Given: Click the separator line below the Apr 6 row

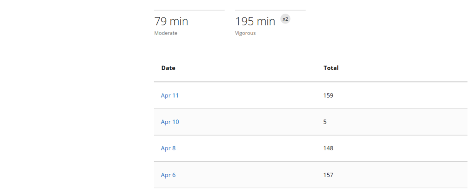Looking at the screenshot, I should [x=311, y=188].
